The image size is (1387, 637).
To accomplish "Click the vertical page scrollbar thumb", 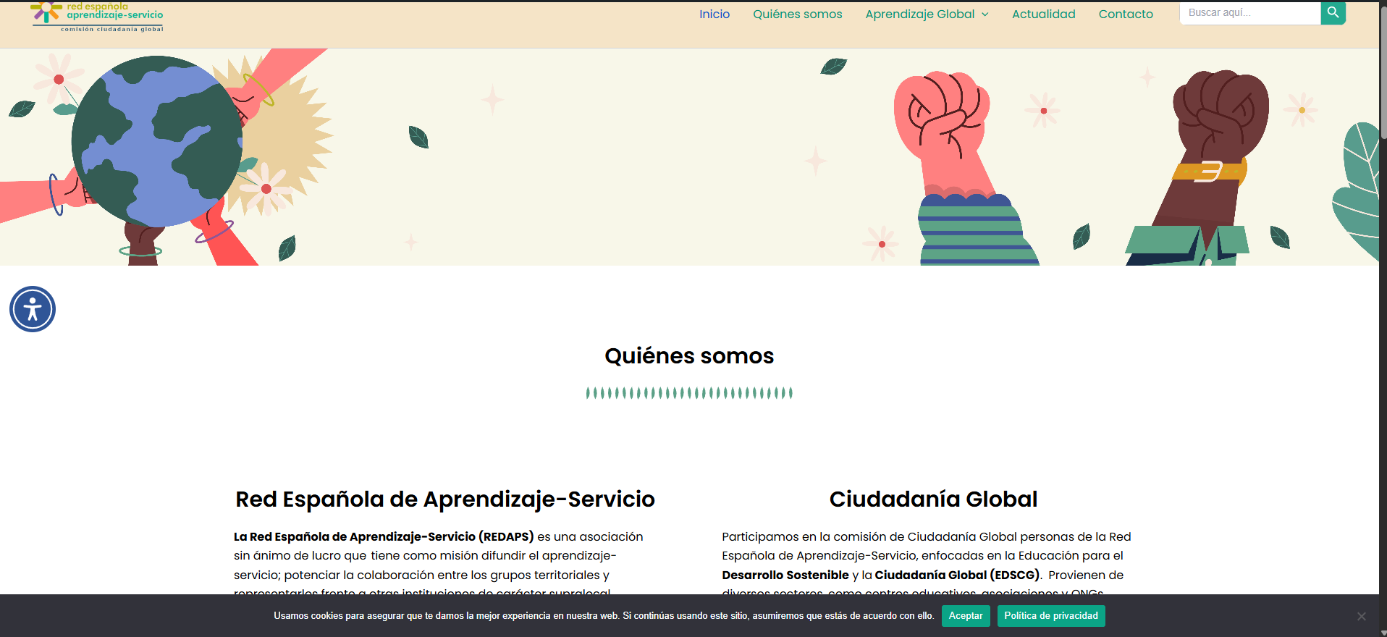I will coord(1383,72).
